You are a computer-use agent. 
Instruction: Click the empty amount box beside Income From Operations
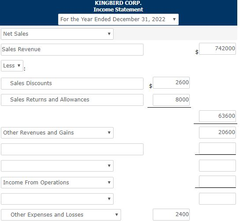[x=217, y=181]
